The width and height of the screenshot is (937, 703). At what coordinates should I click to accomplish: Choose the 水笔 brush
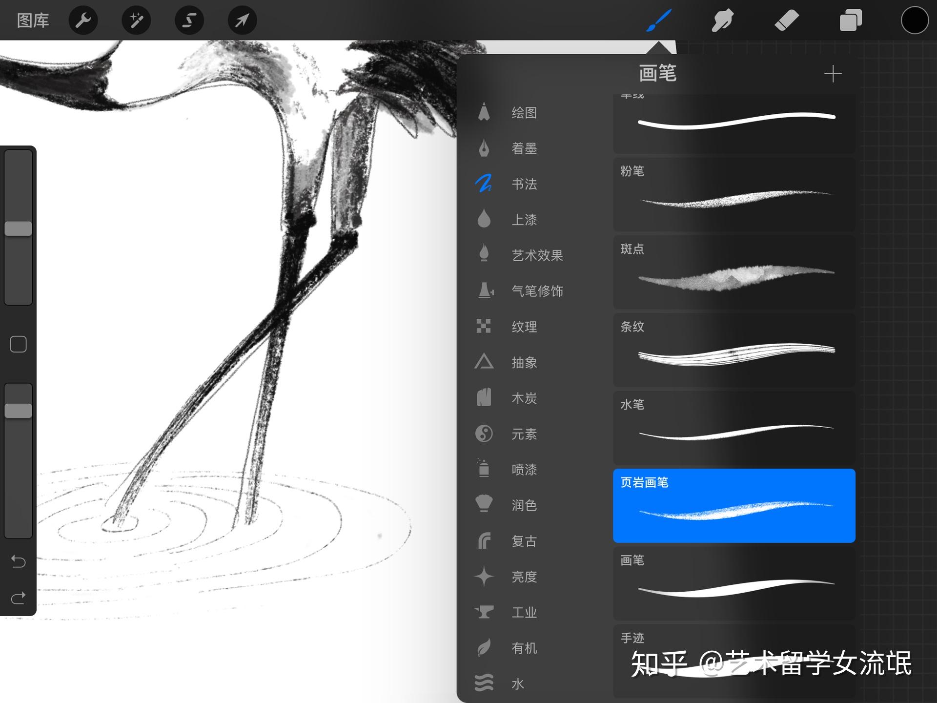pyautogui.click(x=734, y=428)
